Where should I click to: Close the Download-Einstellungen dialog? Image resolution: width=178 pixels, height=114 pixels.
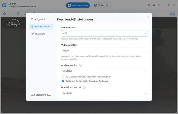[x=147, y=17]
